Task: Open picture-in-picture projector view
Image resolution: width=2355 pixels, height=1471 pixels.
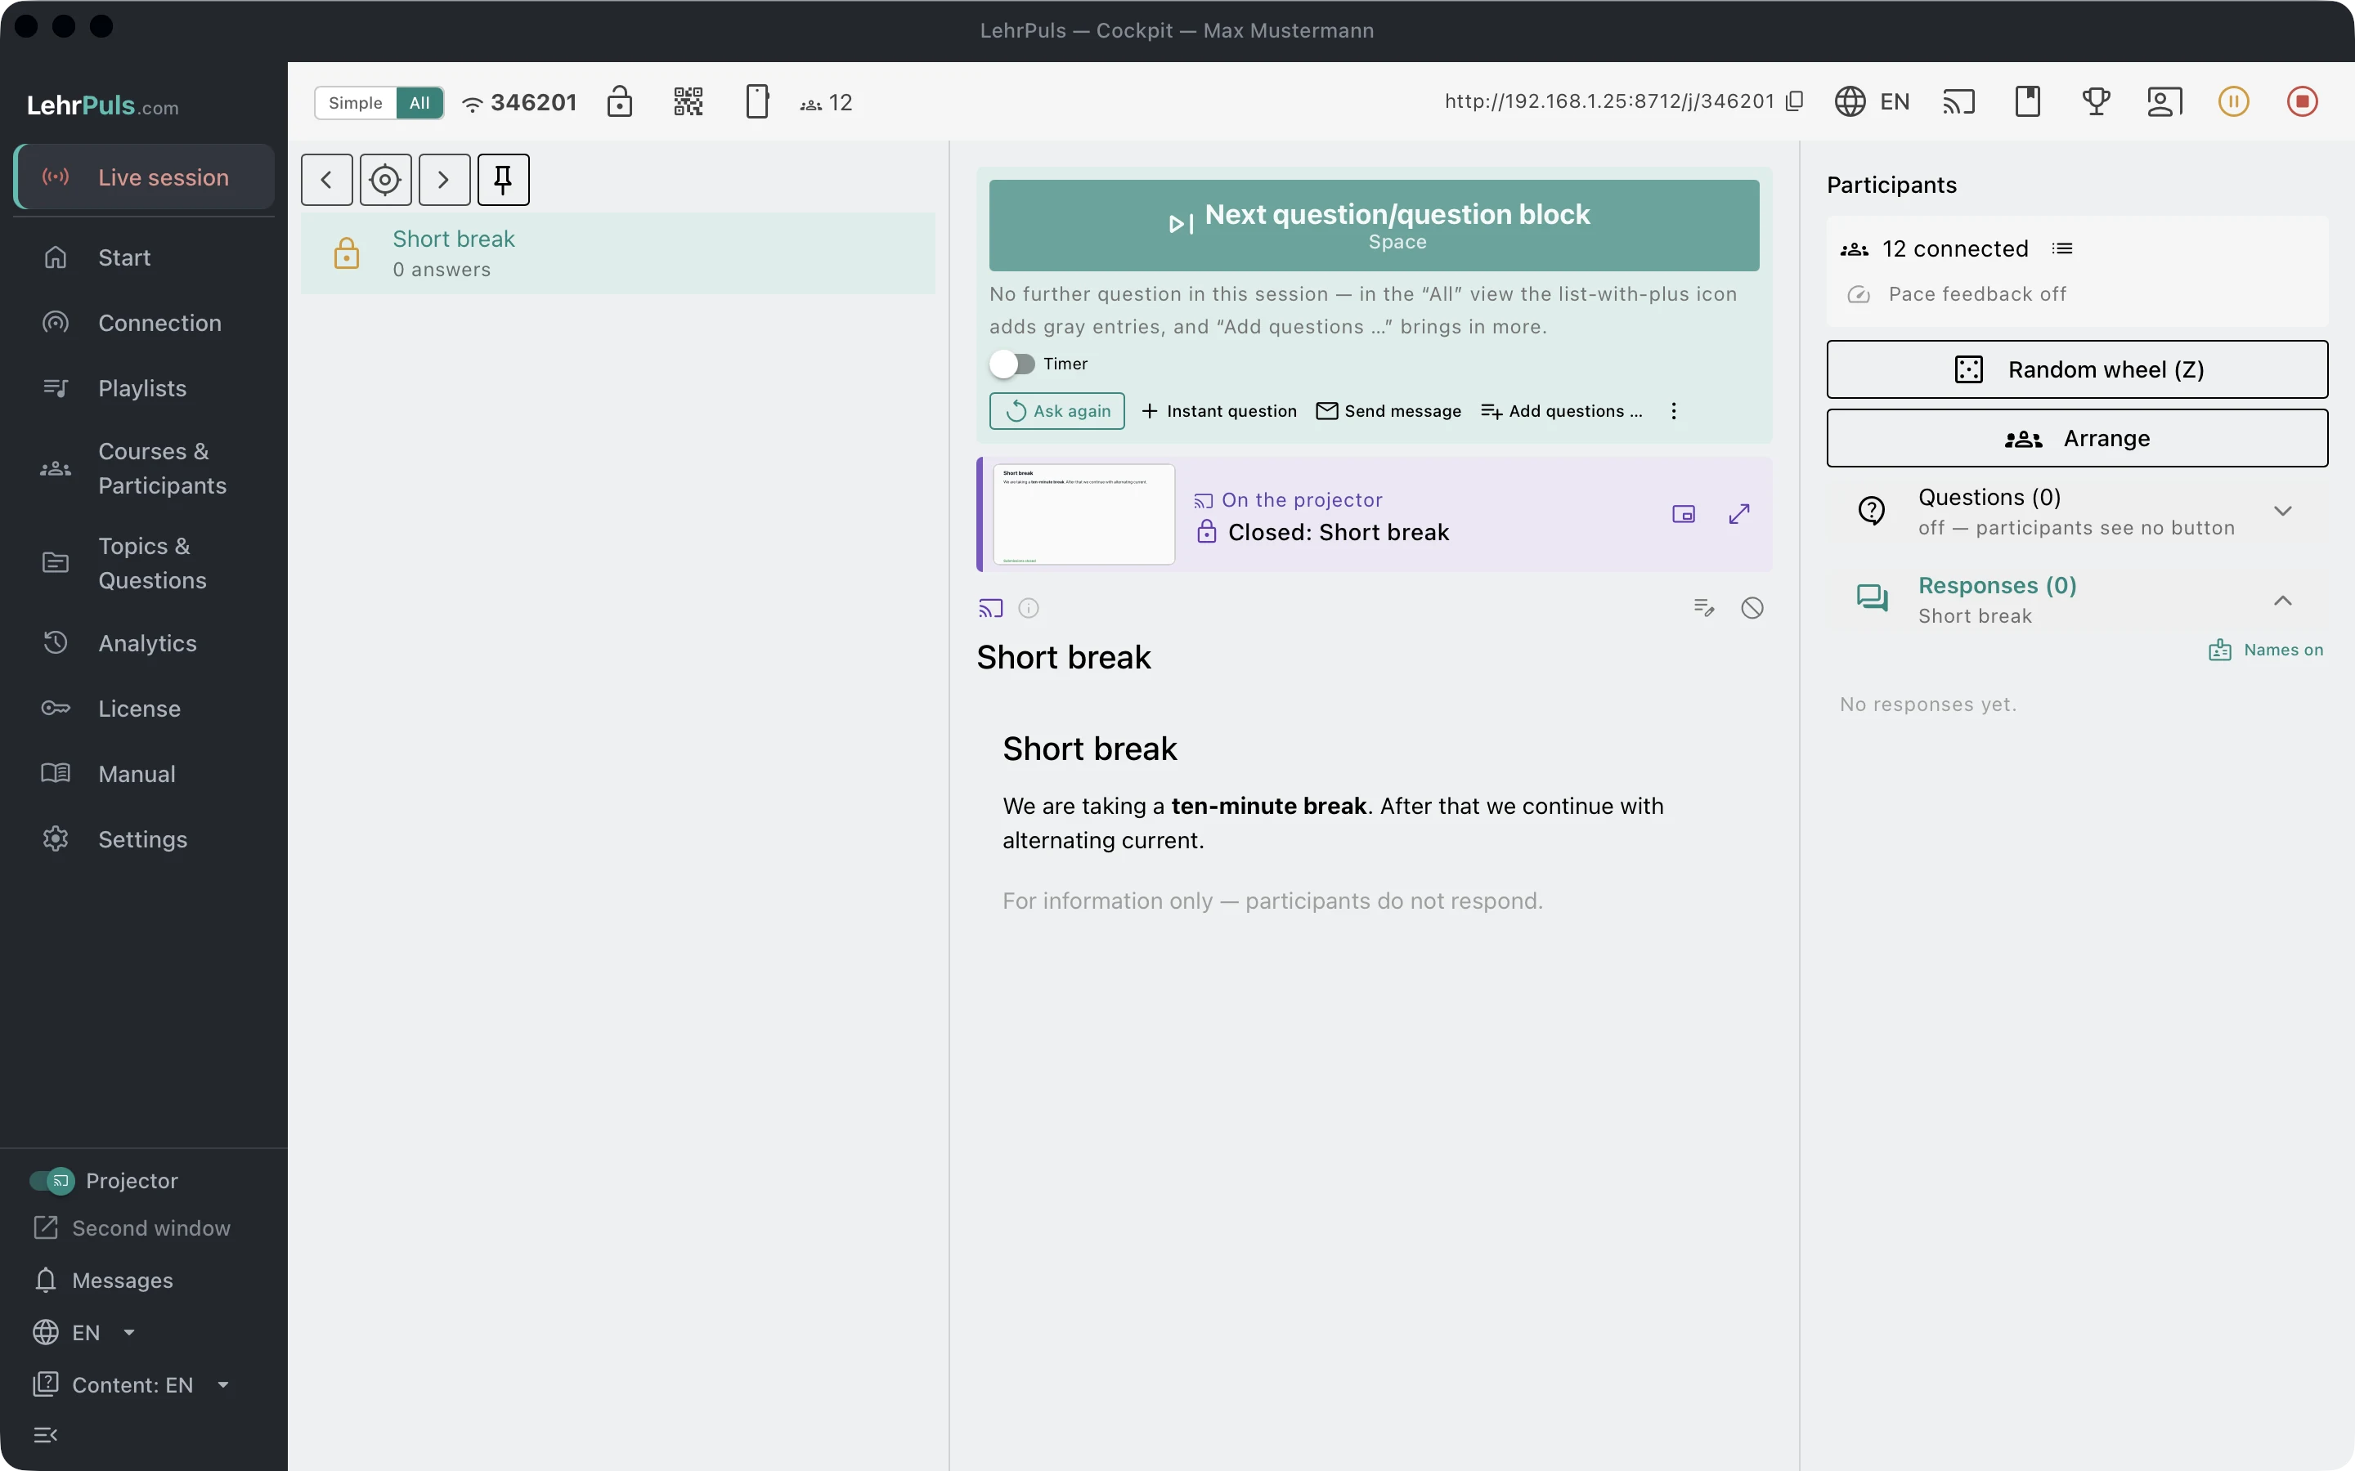Action: pos(1684,514)
